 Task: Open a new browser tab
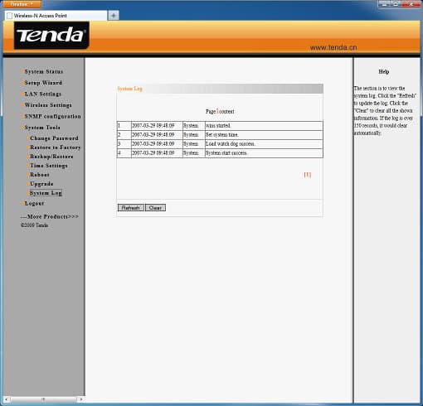(x=114, y=16)
